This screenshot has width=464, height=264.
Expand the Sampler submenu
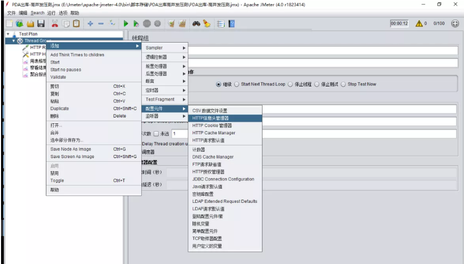click(165, 48)
